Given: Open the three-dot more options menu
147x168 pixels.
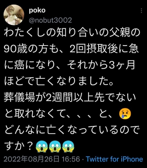Looking at the screenshot, I should coord(141,11).
